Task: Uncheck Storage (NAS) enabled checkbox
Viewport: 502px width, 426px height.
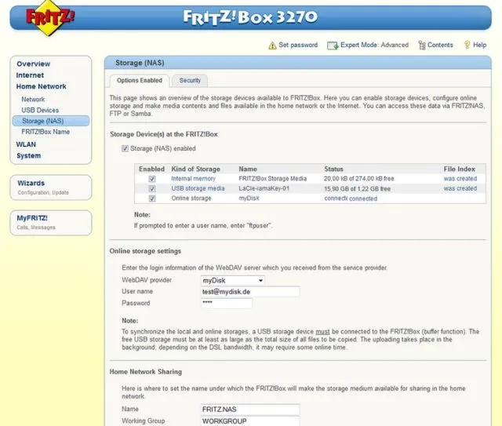Action: tap(125, 148)
